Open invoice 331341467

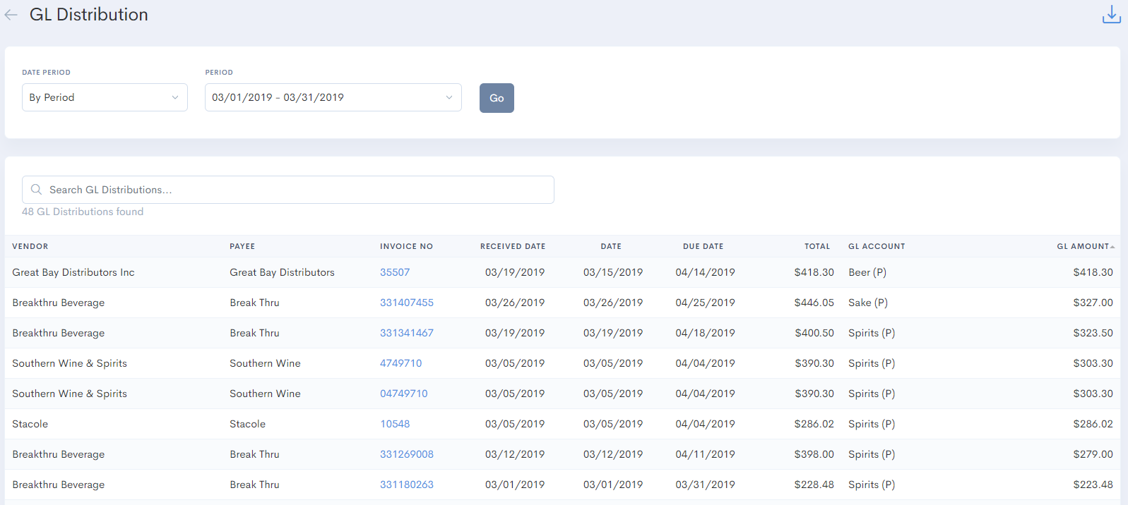pos(407,333)
